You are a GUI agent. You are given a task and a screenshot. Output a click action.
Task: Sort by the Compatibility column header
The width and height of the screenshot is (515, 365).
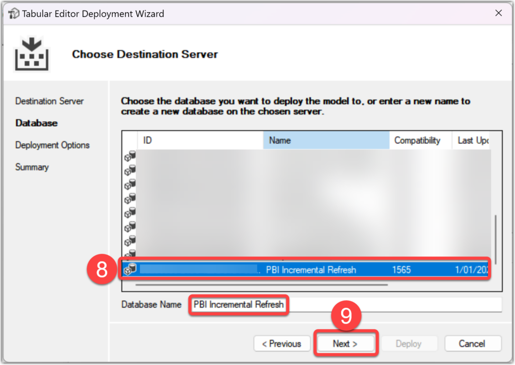point(420,140)
